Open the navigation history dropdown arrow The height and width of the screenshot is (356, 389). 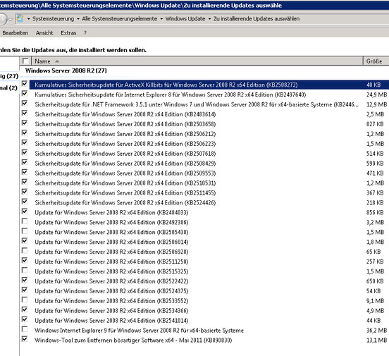click(11, 19)
